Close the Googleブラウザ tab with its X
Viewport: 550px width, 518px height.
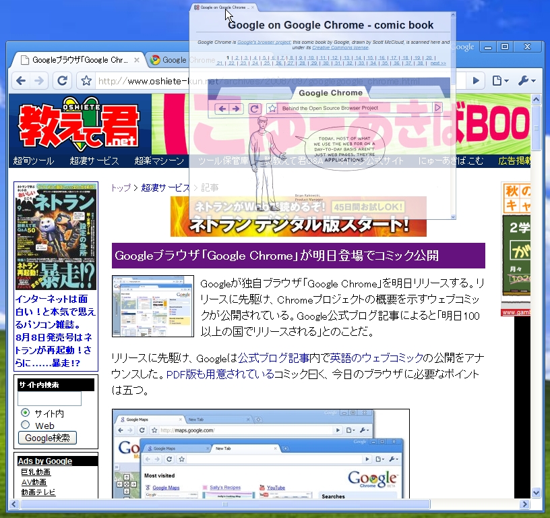pos(137,60)
